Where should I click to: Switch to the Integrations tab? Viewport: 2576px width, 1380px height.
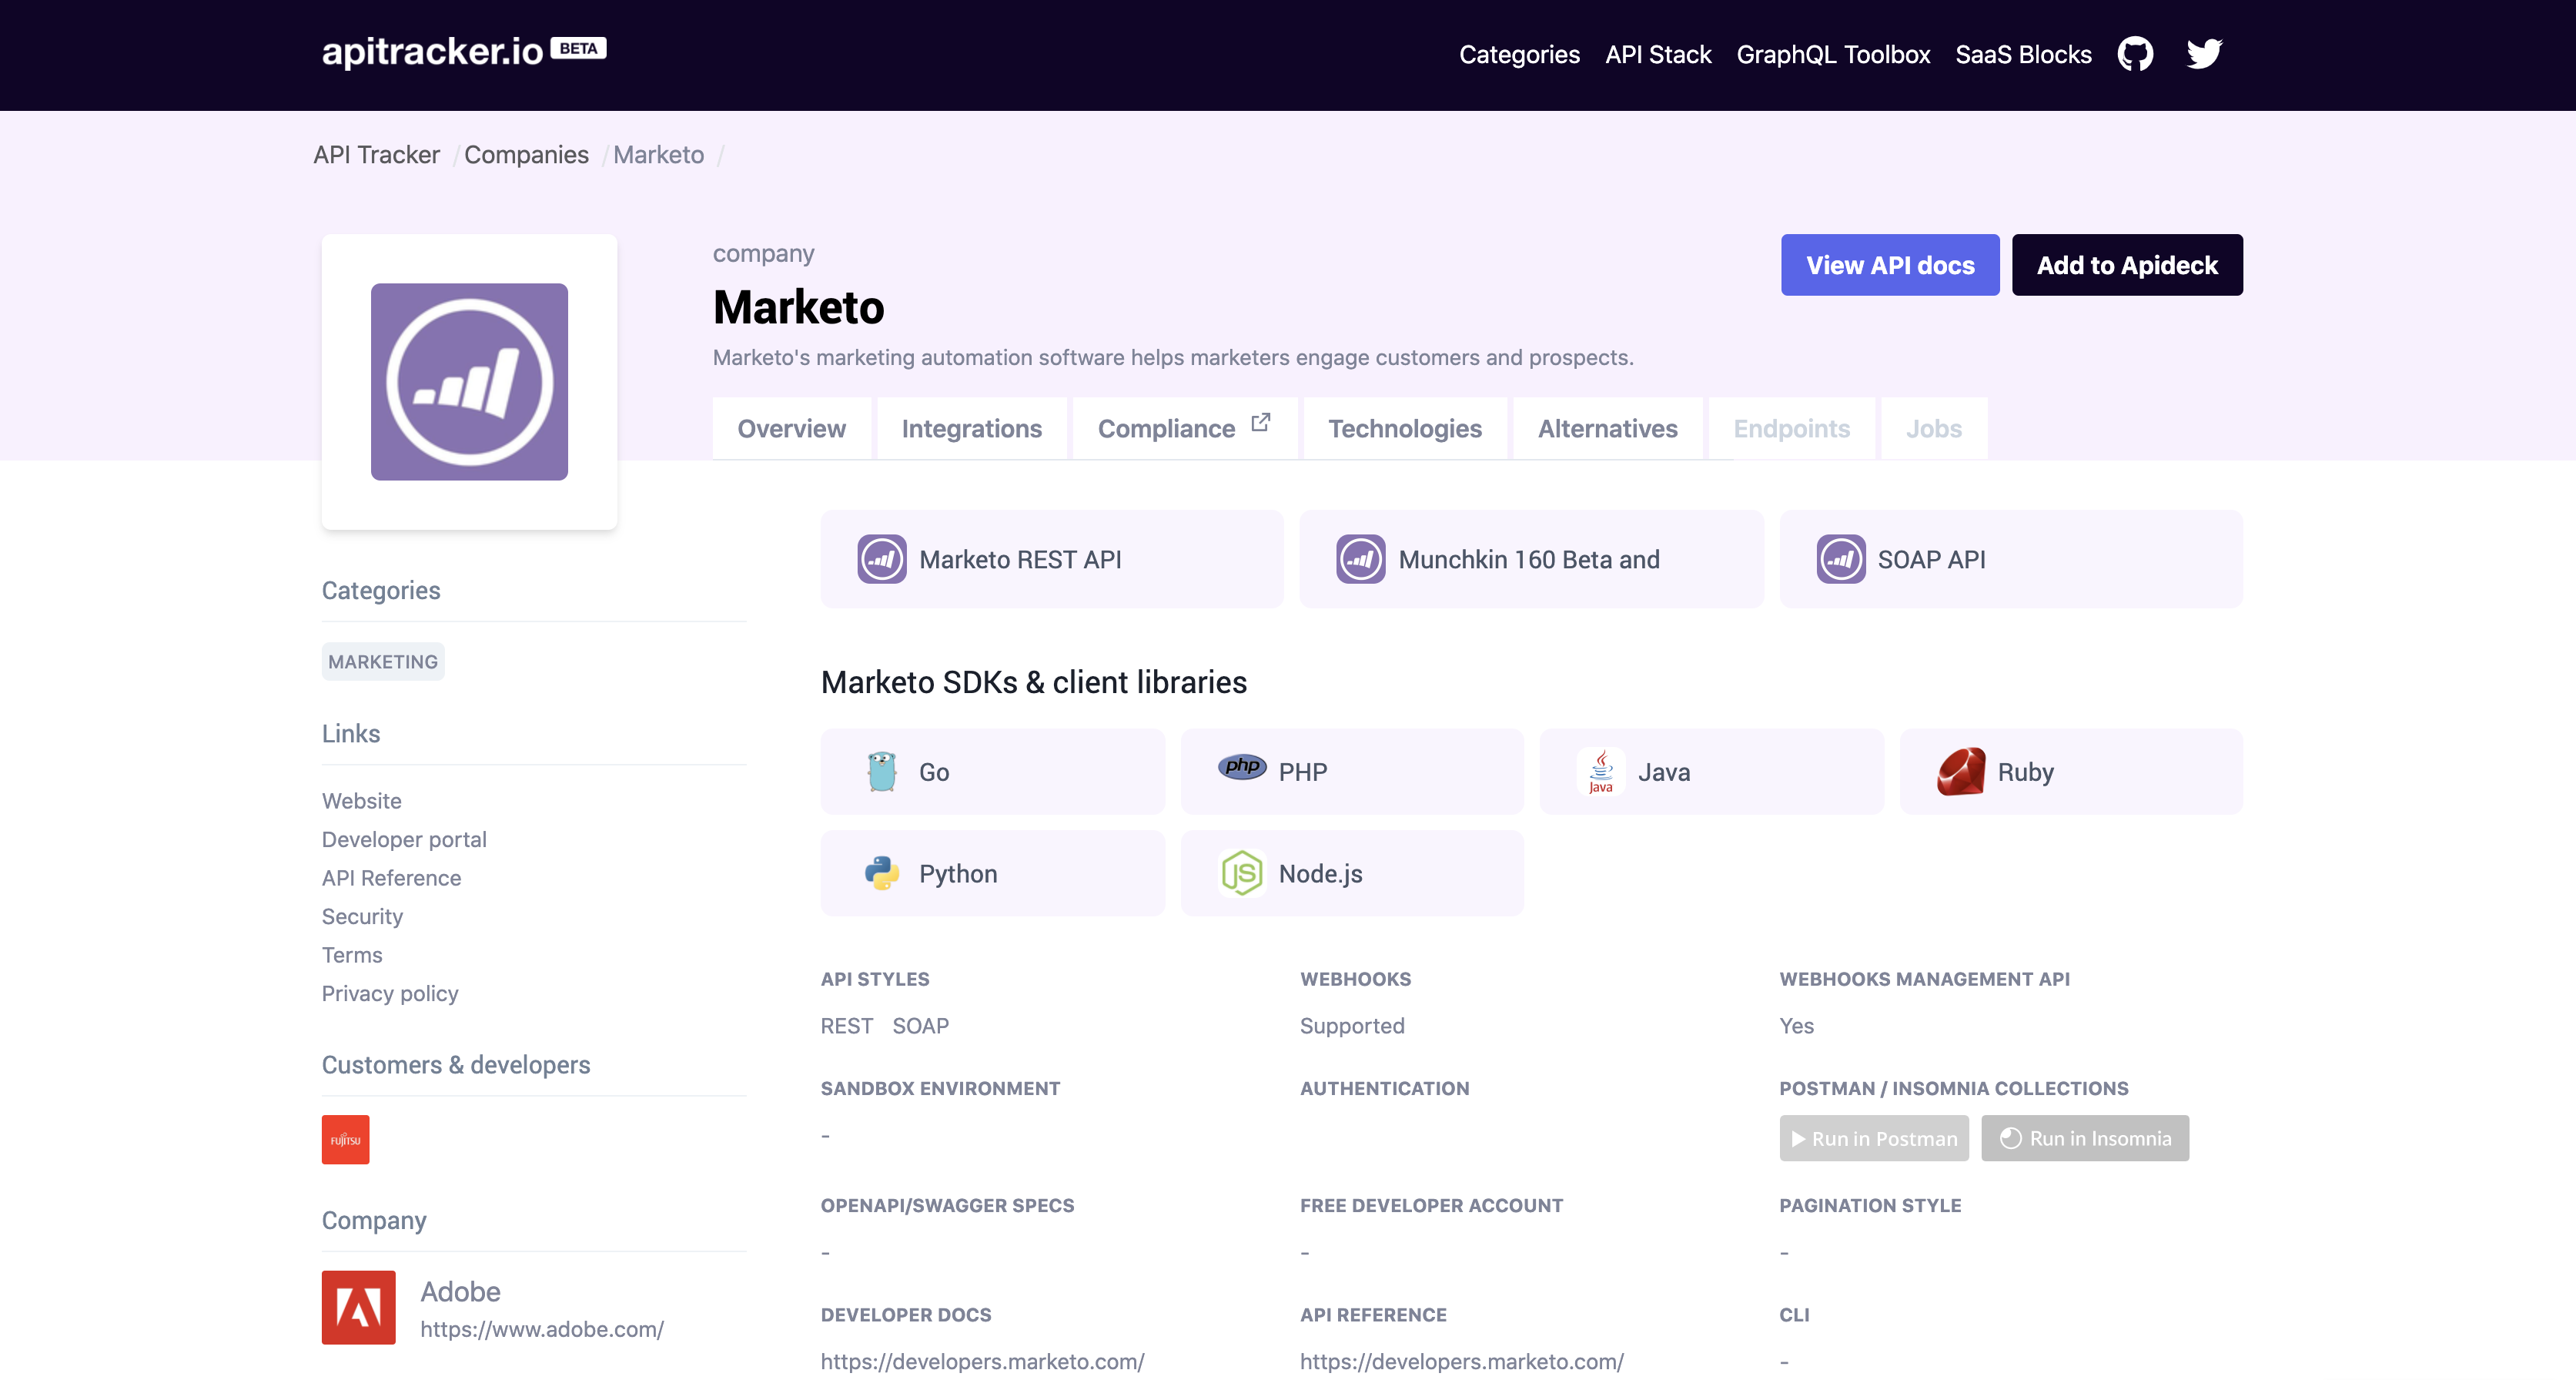pos(971,429)
